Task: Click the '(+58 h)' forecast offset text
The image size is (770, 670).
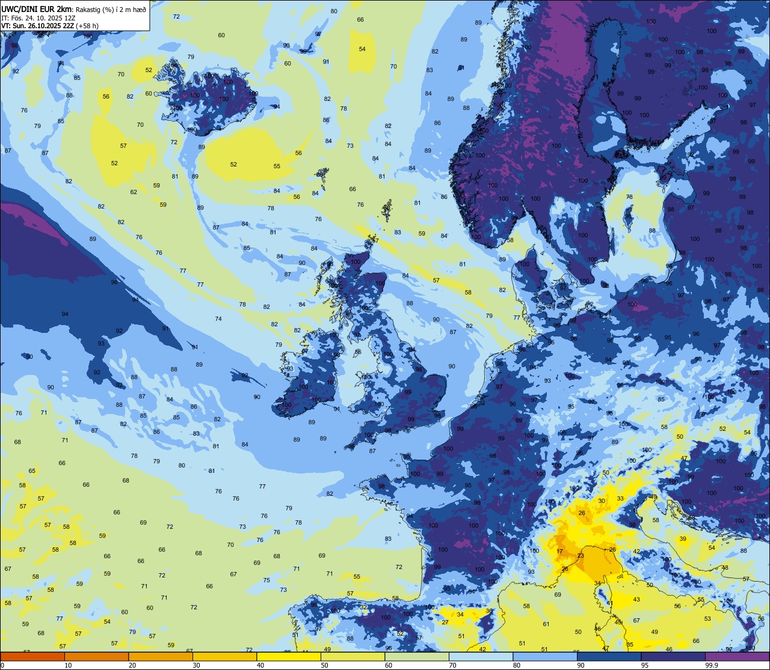Action: point(88,26)
